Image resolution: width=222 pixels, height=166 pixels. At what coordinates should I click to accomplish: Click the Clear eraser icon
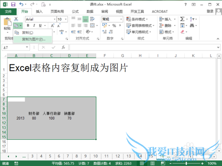pos(182,32)
